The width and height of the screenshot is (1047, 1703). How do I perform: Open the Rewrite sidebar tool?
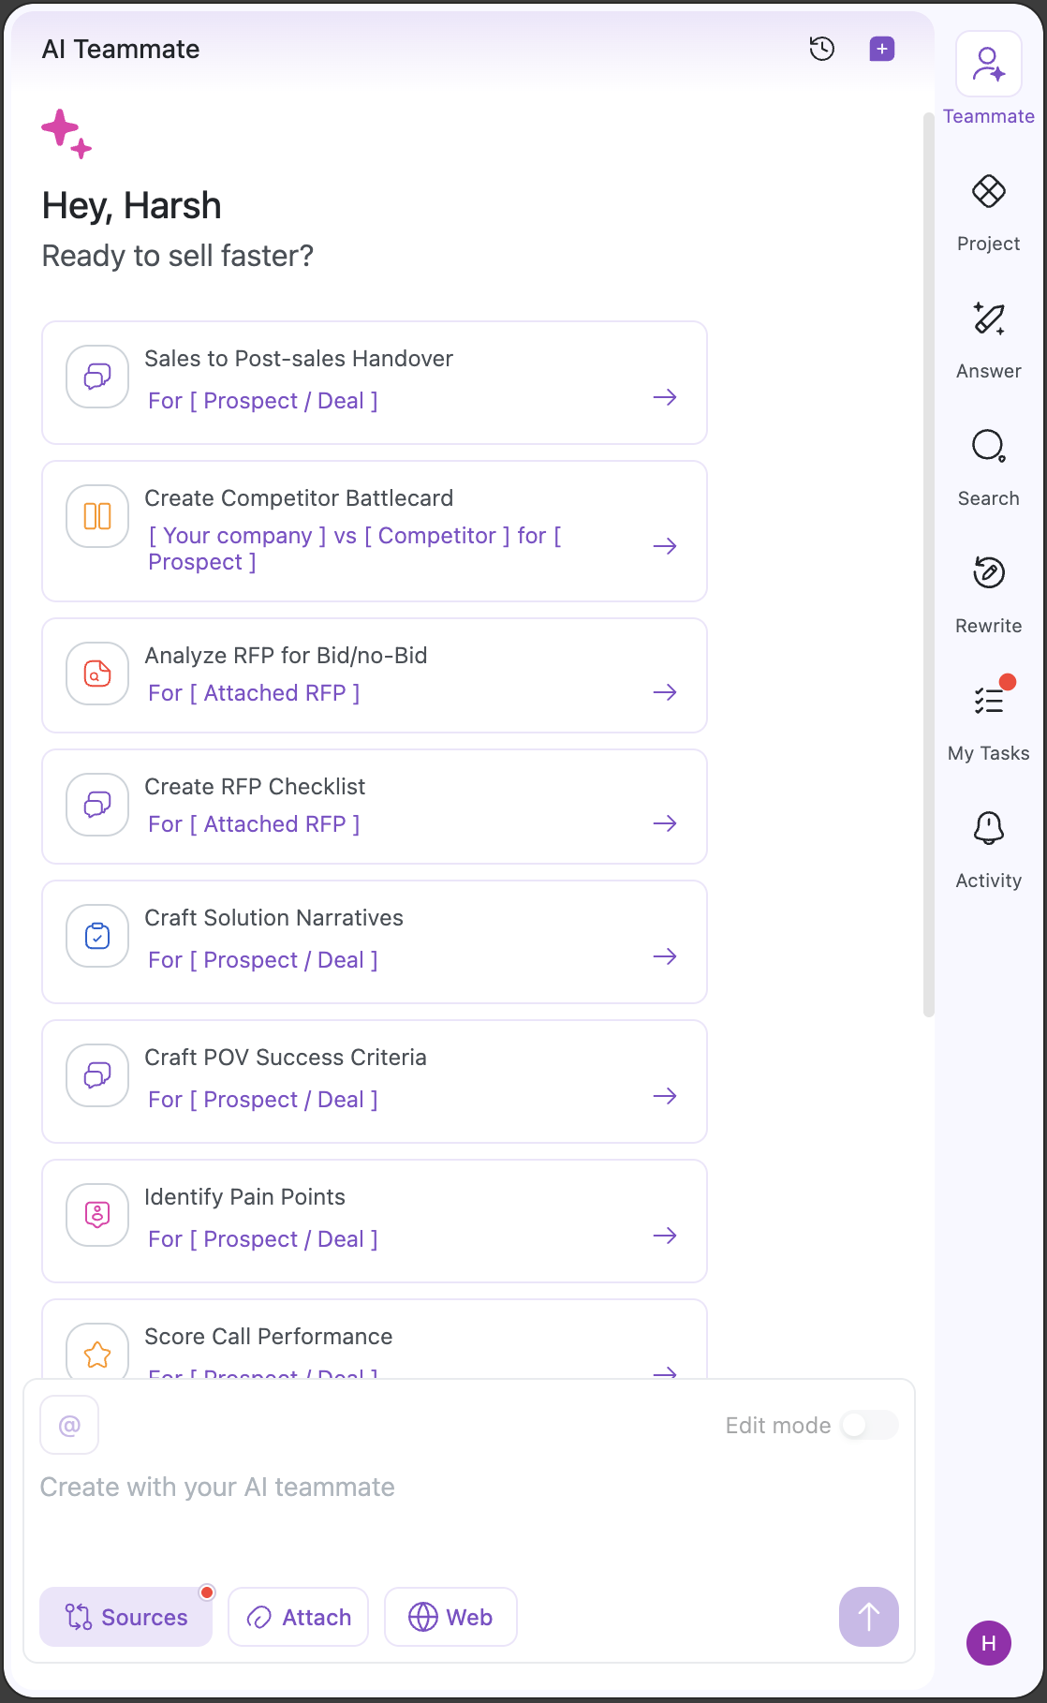tap(988, 594)
